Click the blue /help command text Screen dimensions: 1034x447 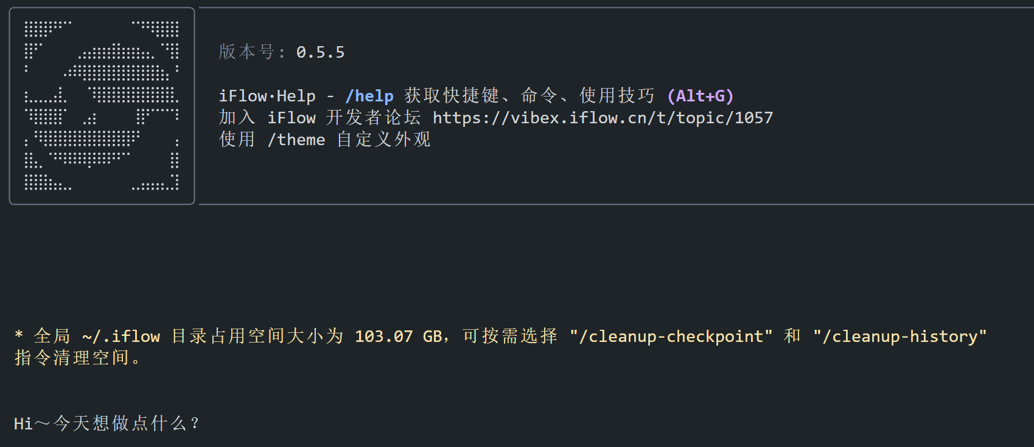(x=369, y=96)
